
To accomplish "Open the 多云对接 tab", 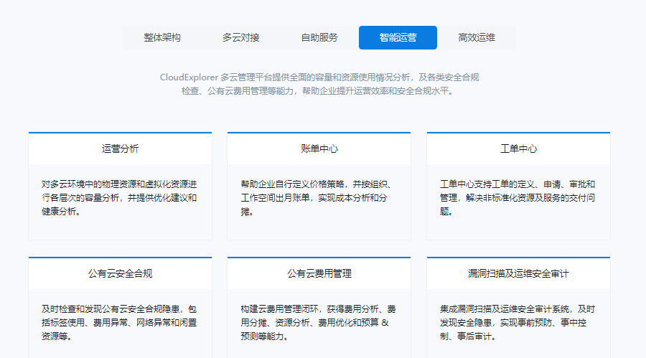I will pyautogui.click(x=241, y=37).
